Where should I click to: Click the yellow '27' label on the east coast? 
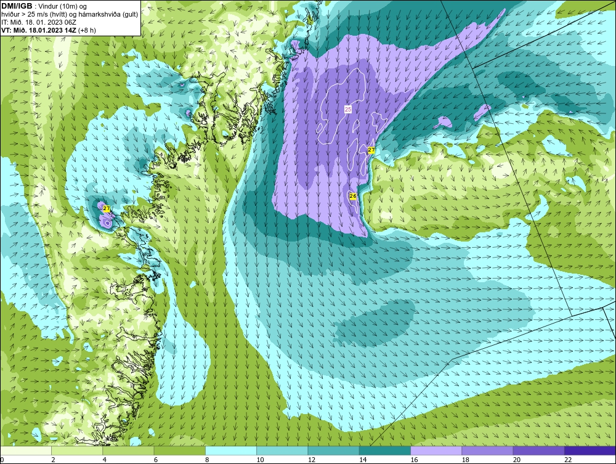coord(371,150)
